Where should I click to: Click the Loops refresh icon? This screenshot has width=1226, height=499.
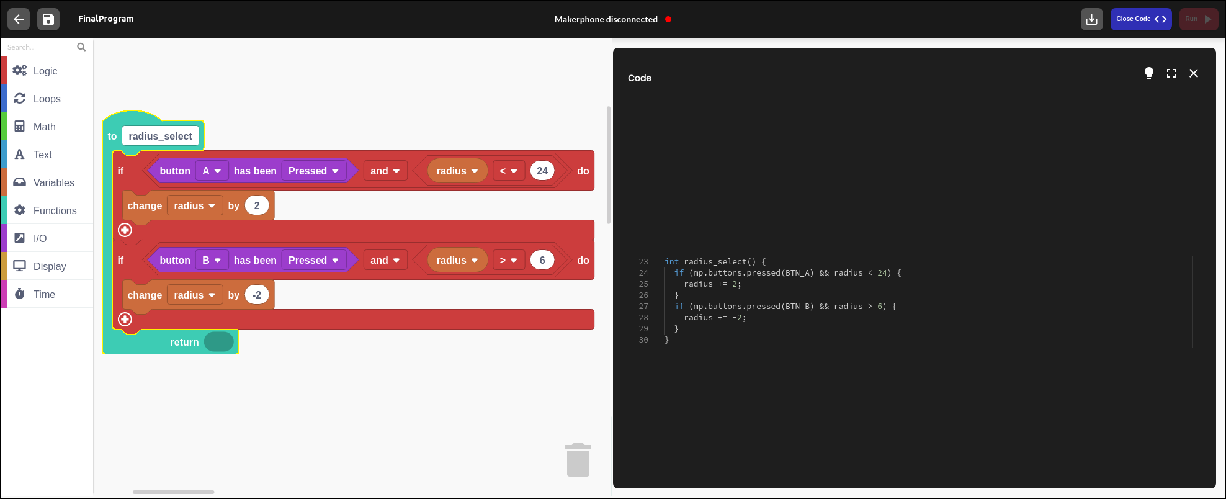20,98
